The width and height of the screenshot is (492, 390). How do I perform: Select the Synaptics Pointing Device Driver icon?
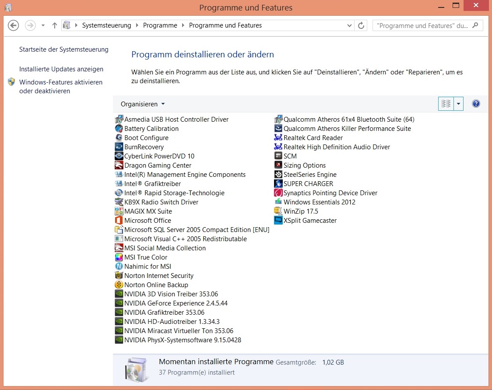pyautogui.click(x=278, y=193)
